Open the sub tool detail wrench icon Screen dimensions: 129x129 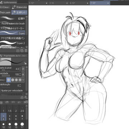click(x=26, y=97)
